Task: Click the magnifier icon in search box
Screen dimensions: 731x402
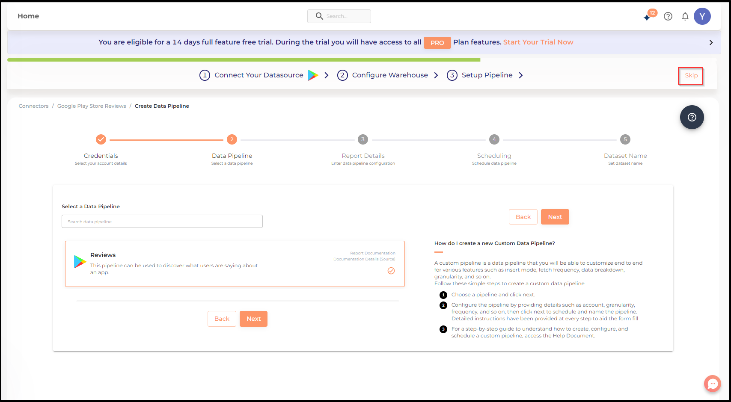Action: [319, 16]
